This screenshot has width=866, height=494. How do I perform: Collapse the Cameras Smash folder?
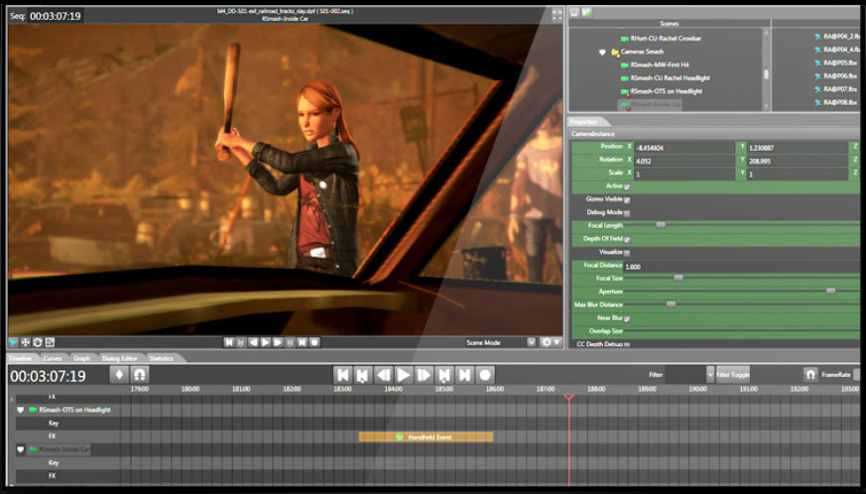[602, 52]
